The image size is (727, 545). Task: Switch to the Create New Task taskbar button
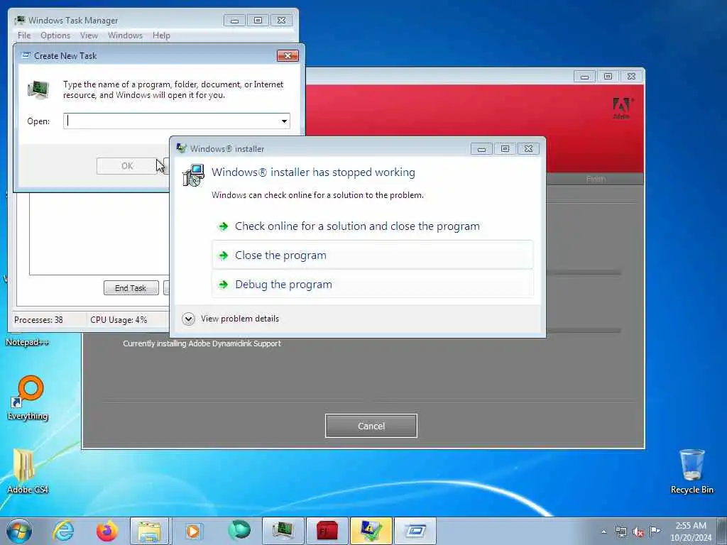coord(415,531)
